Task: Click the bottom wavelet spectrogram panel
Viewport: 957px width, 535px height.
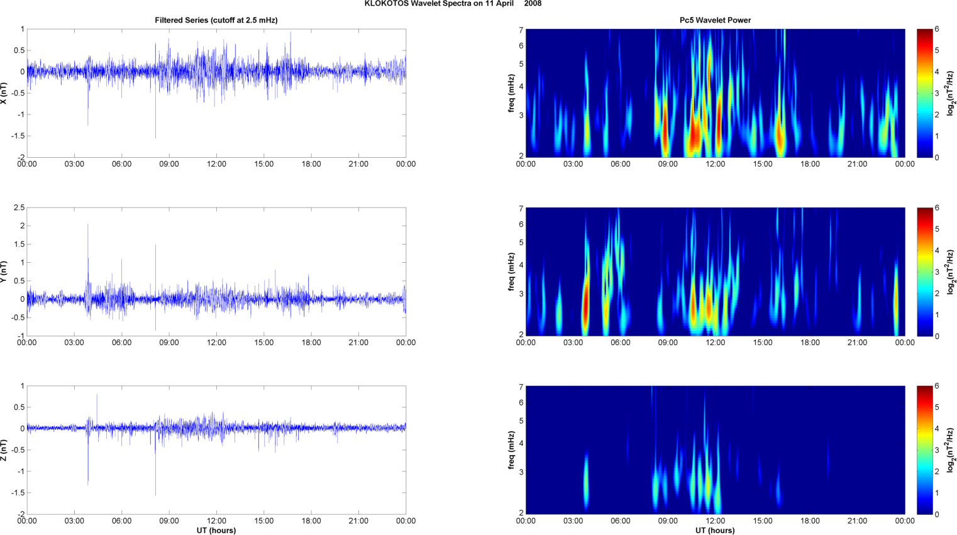Action: (x=715, y=450)
